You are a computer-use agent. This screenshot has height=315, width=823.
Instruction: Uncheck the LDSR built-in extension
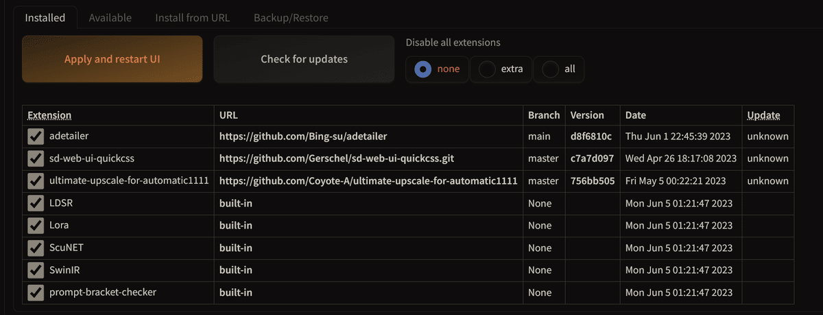tap(36, 204)
